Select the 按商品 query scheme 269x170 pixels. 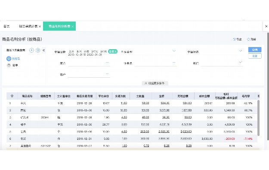click(x=13, y=59)
